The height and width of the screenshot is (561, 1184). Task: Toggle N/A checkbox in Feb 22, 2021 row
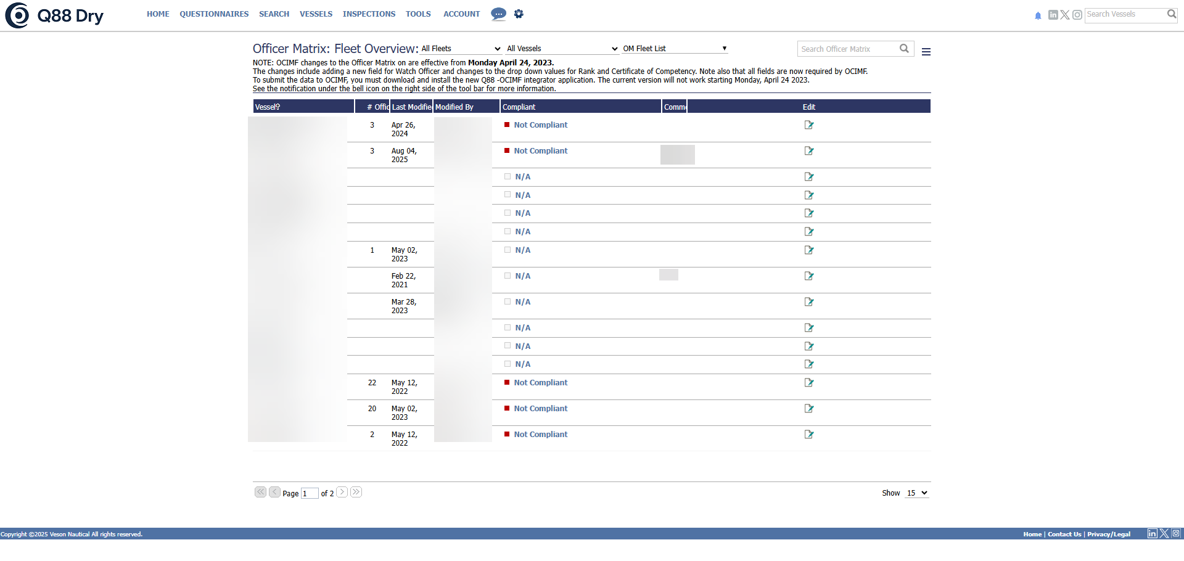point(508,276)
